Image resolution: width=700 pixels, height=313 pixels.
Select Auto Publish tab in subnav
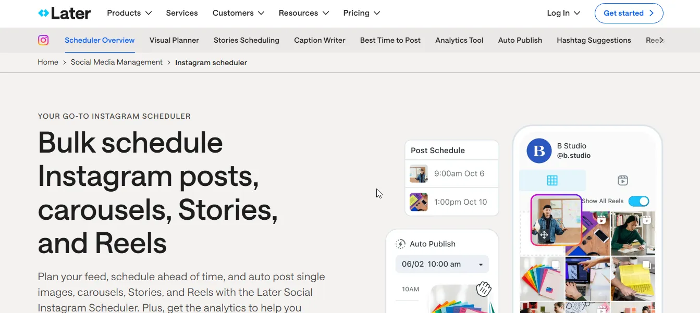pyautogui.click(x=520, y=40)
